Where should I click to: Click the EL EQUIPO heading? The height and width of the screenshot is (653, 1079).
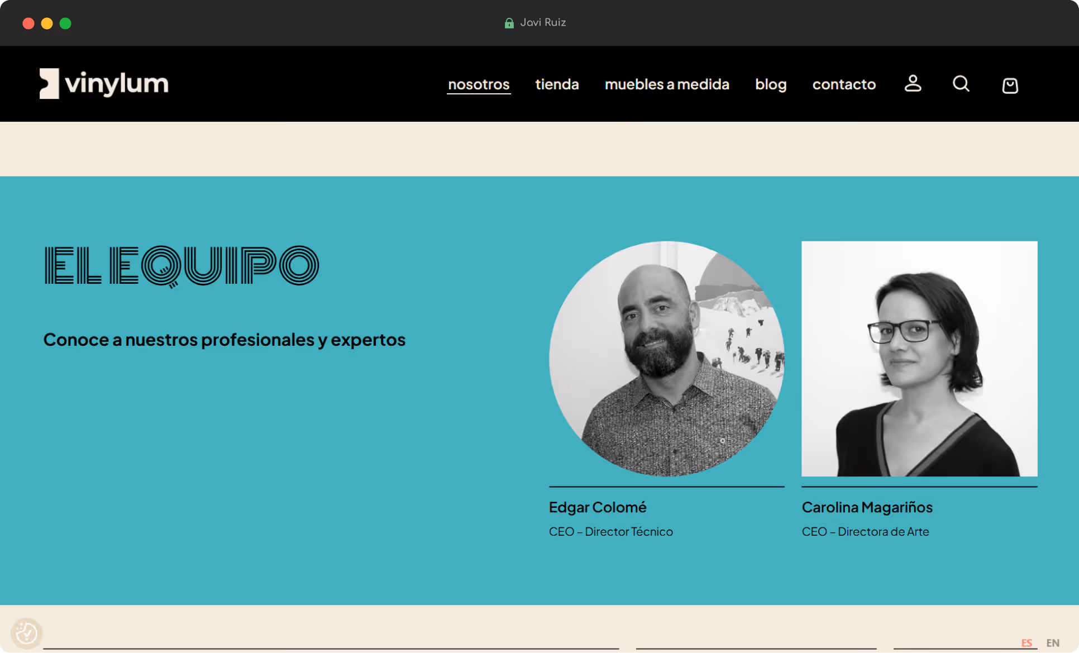pos(182,266)
